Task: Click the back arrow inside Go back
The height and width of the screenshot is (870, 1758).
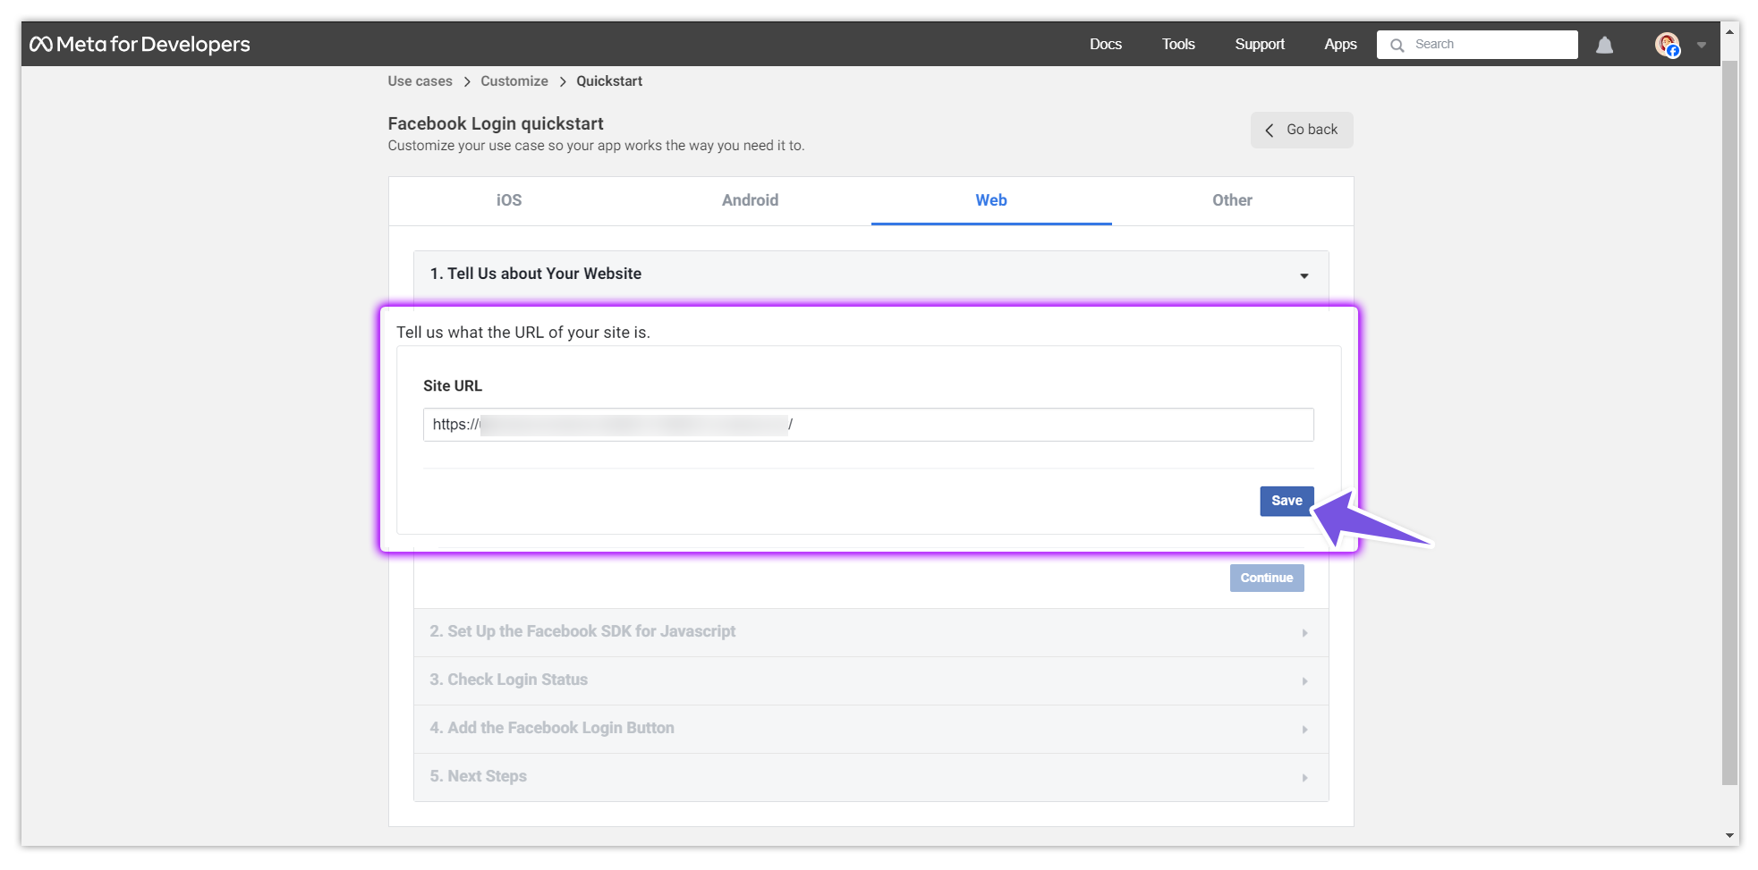Action: (x=1269, y=130)
